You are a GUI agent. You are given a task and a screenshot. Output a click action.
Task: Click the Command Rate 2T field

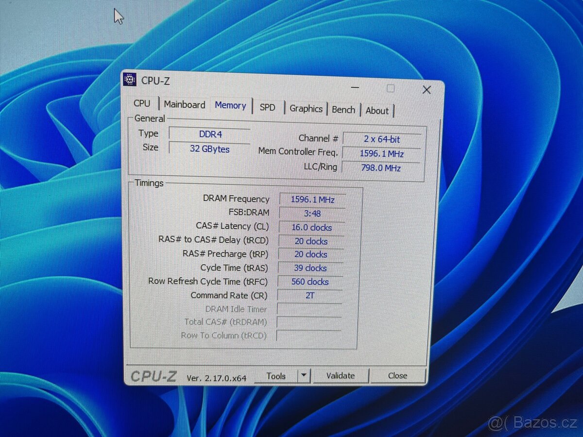(310, 295)
